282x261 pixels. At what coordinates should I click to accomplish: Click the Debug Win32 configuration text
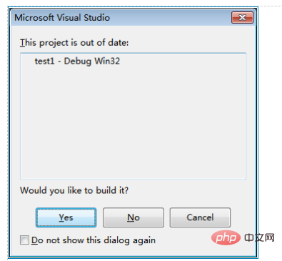92,61
